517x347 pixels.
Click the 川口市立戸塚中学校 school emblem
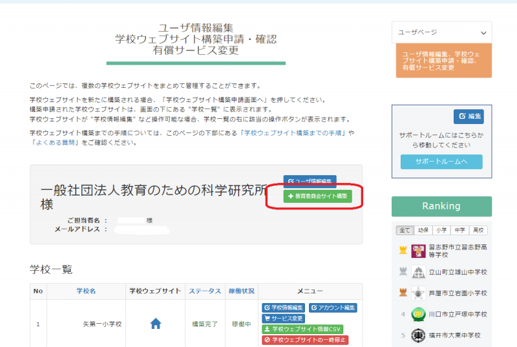418,314
